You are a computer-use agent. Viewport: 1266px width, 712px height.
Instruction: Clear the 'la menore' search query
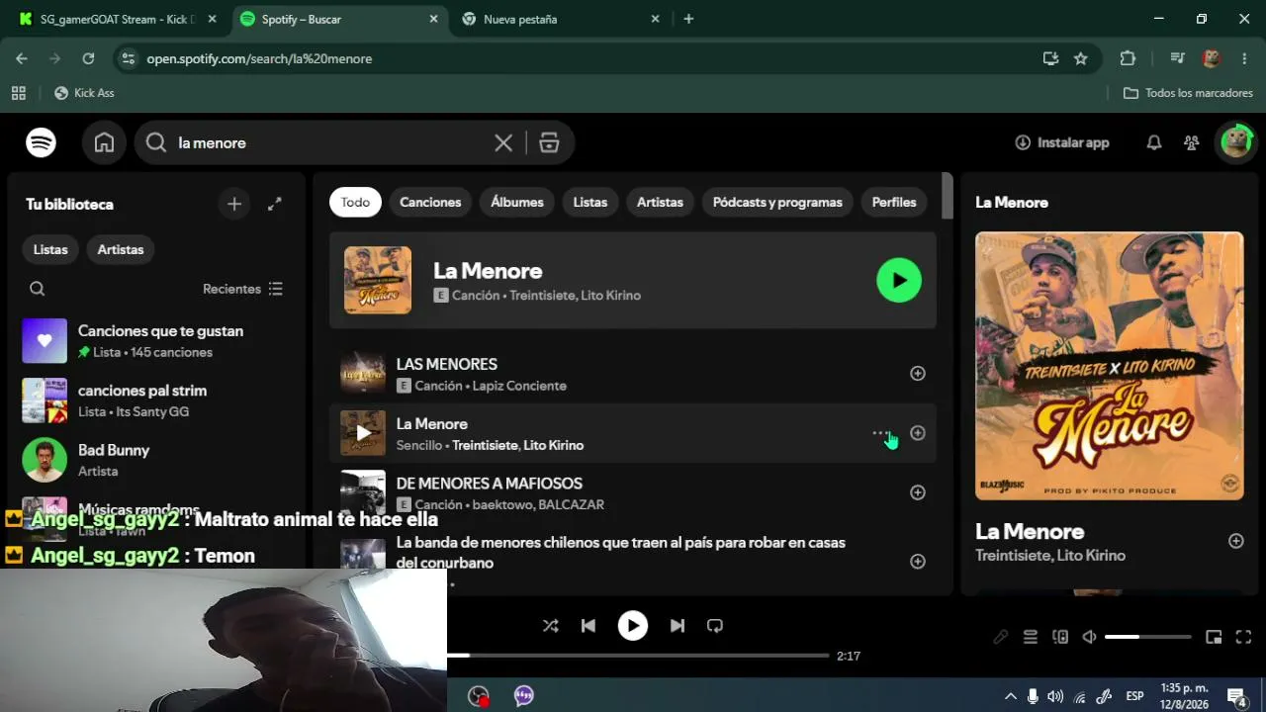(x=503, y=143)
